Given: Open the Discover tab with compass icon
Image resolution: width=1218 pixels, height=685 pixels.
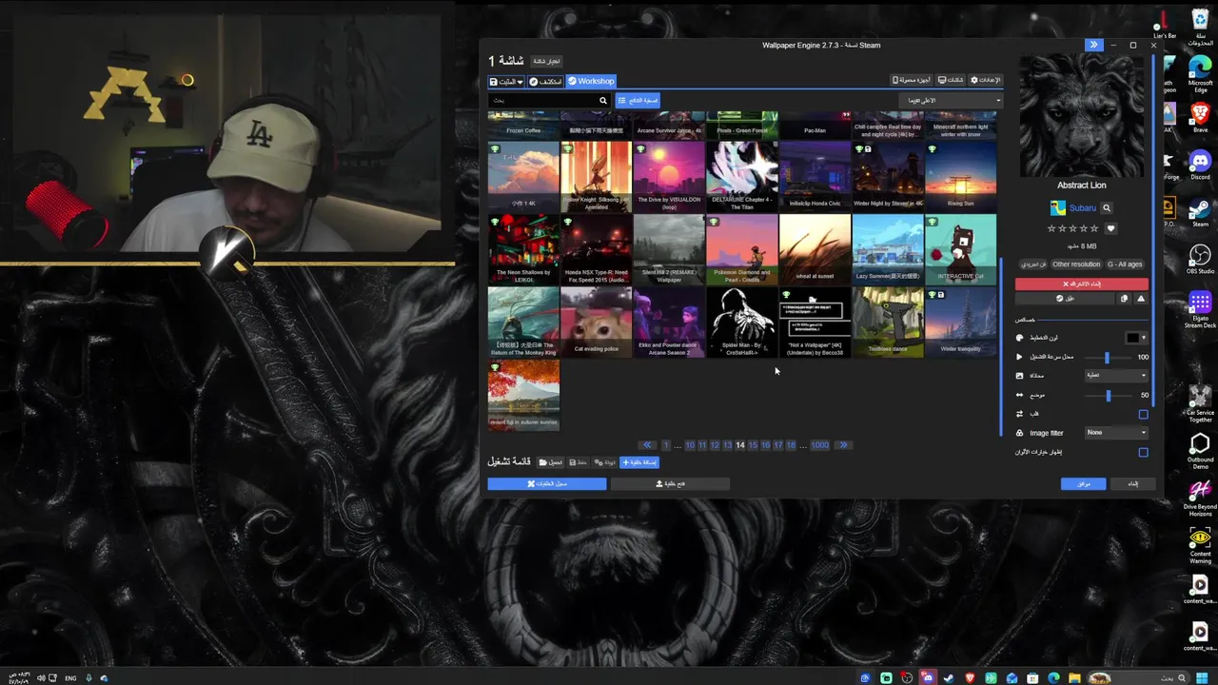Looking at the screenshot, I should 545,82.
